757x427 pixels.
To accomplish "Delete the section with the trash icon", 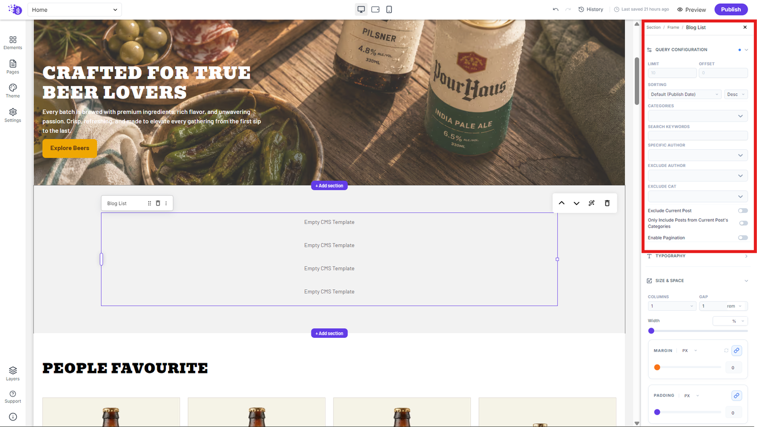I will pyautogui.click(x=607, y=203).
